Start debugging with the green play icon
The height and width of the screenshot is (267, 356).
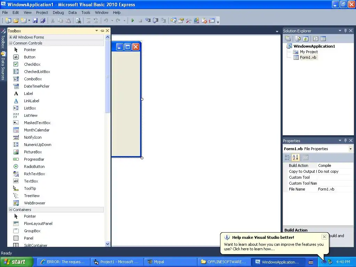coord(132,21)
